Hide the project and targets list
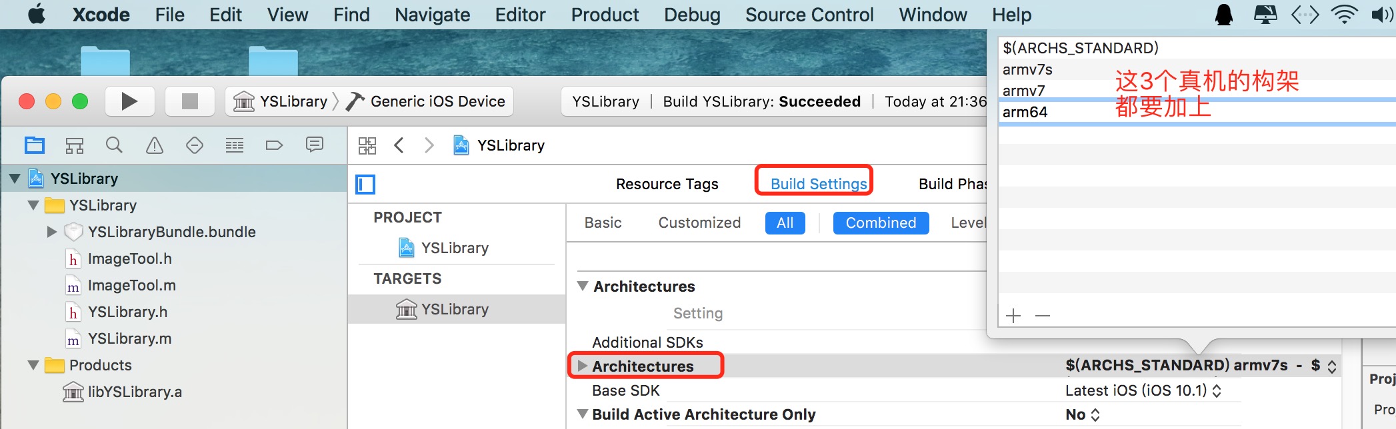 click(x=366, y=184)
